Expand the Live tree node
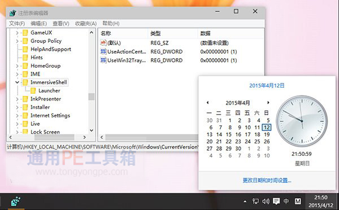This screenshot has height=210, width=339. click(x=17, y=124)
